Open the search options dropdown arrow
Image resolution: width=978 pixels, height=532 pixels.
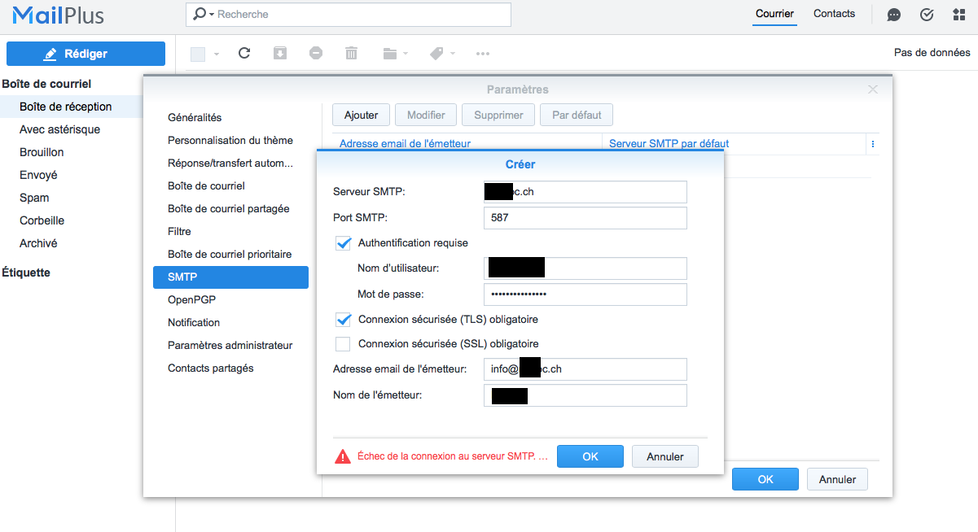212,15
